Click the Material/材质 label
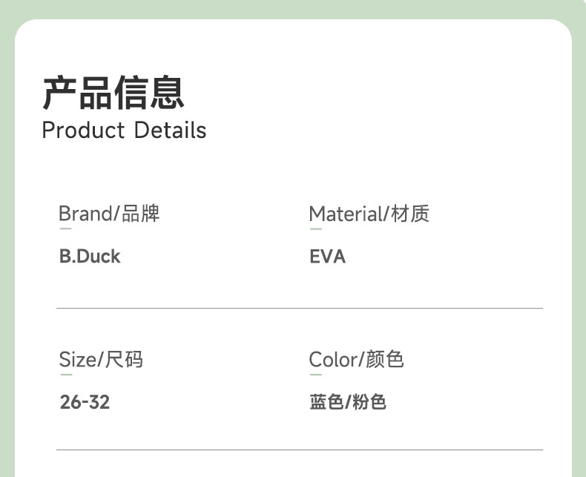 (x=369, y=214)
